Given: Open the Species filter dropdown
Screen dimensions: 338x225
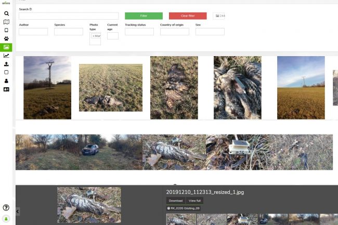Looking at the screenshot, I should 68,32.
